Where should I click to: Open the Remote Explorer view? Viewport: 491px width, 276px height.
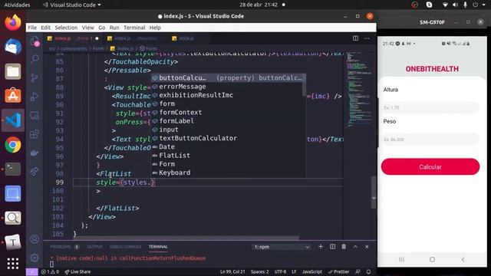(x=35, y=116)
